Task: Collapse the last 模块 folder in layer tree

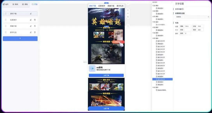Action: click(153, 87)
